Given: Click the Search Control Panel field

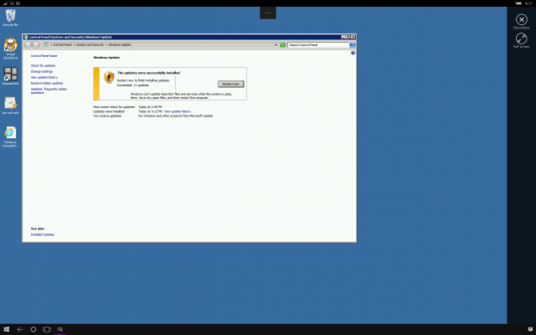Looking at the screenshot, I should 318,45.
